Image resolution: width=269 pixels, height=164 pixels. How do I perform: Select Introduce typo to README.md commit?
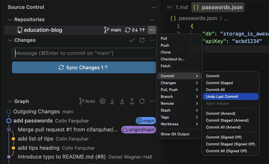[x=81, y=157]
